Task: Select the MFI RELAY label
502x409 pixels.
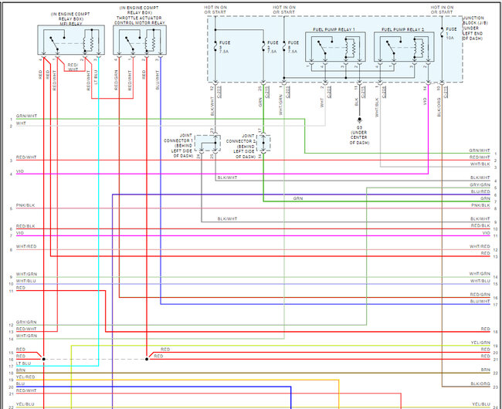Action: [x=71, y=24]
